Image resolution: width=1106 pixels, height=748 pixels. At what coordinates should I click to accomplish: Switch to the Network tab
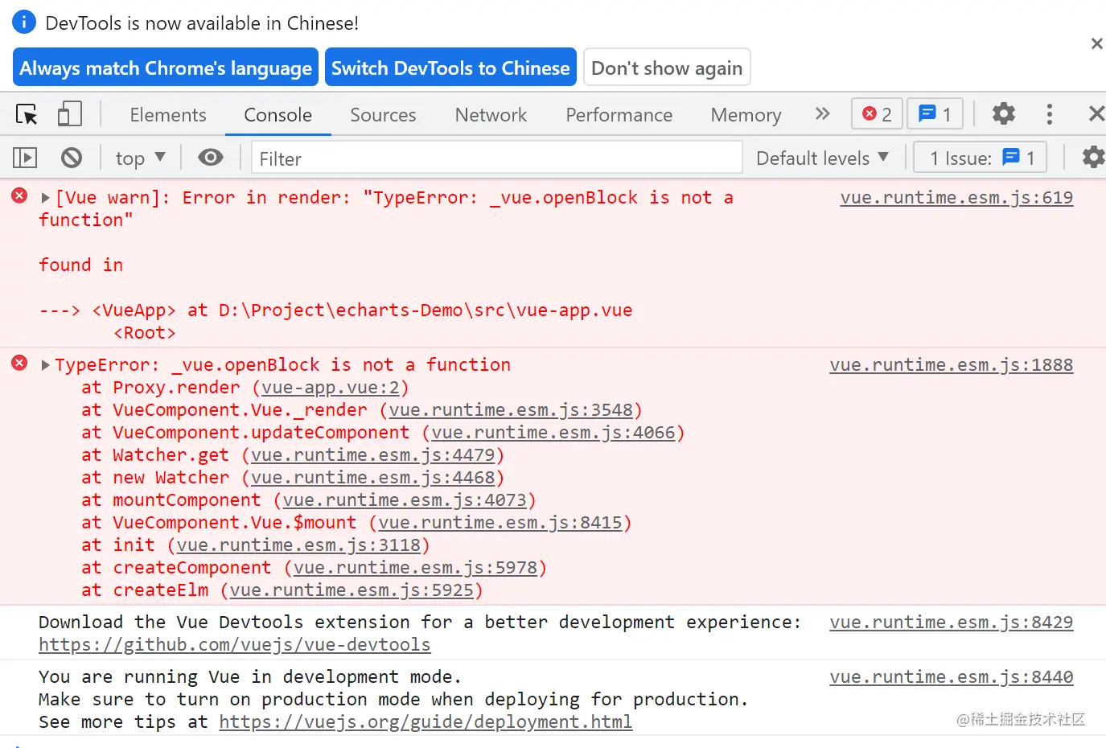click(x=491, y=115)
